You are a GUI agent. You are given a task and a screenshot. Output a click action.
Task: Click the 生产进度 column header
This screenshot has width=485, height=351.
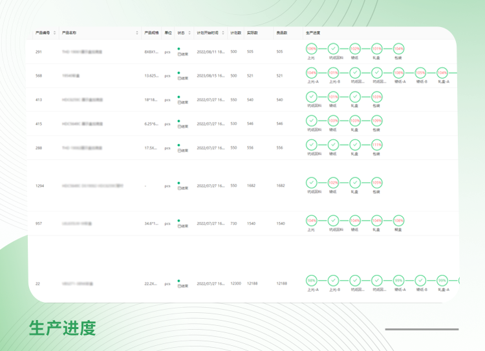click(313, 33)
